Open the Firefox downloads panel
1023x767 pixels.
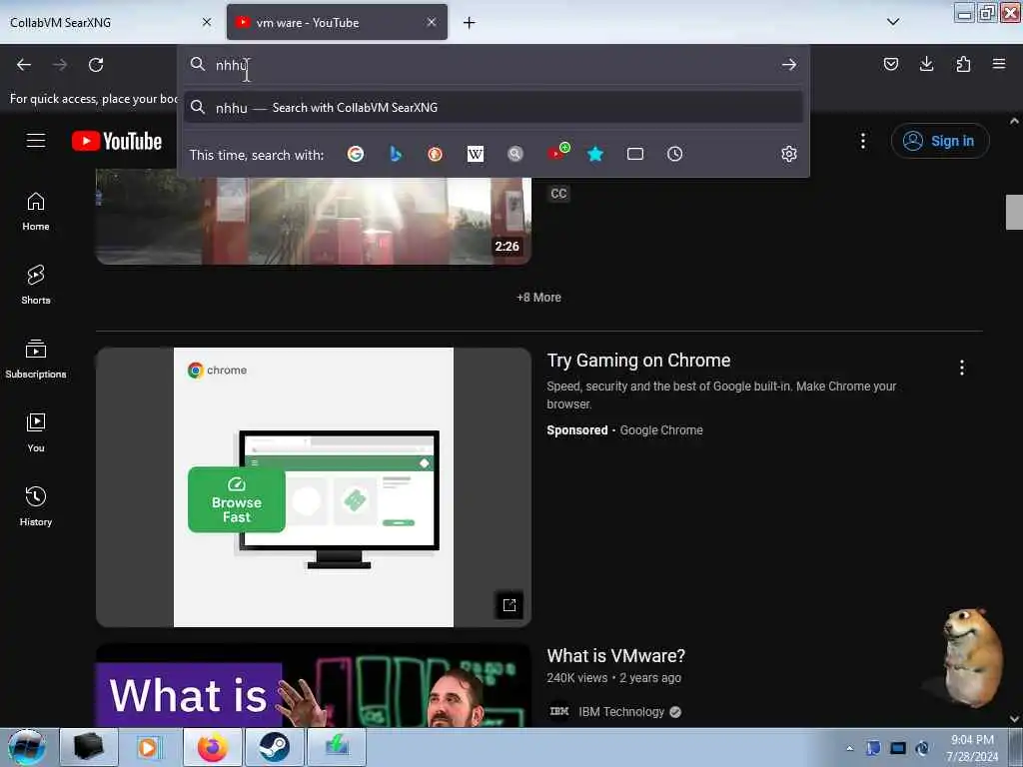click(926, 64)
